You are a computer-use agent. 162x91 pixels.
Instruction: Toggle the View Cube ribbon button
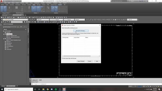tap(5, 9)
